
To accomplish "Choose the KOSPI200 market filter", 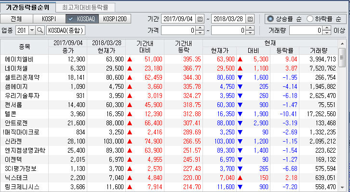I will [x=115, y=19].
